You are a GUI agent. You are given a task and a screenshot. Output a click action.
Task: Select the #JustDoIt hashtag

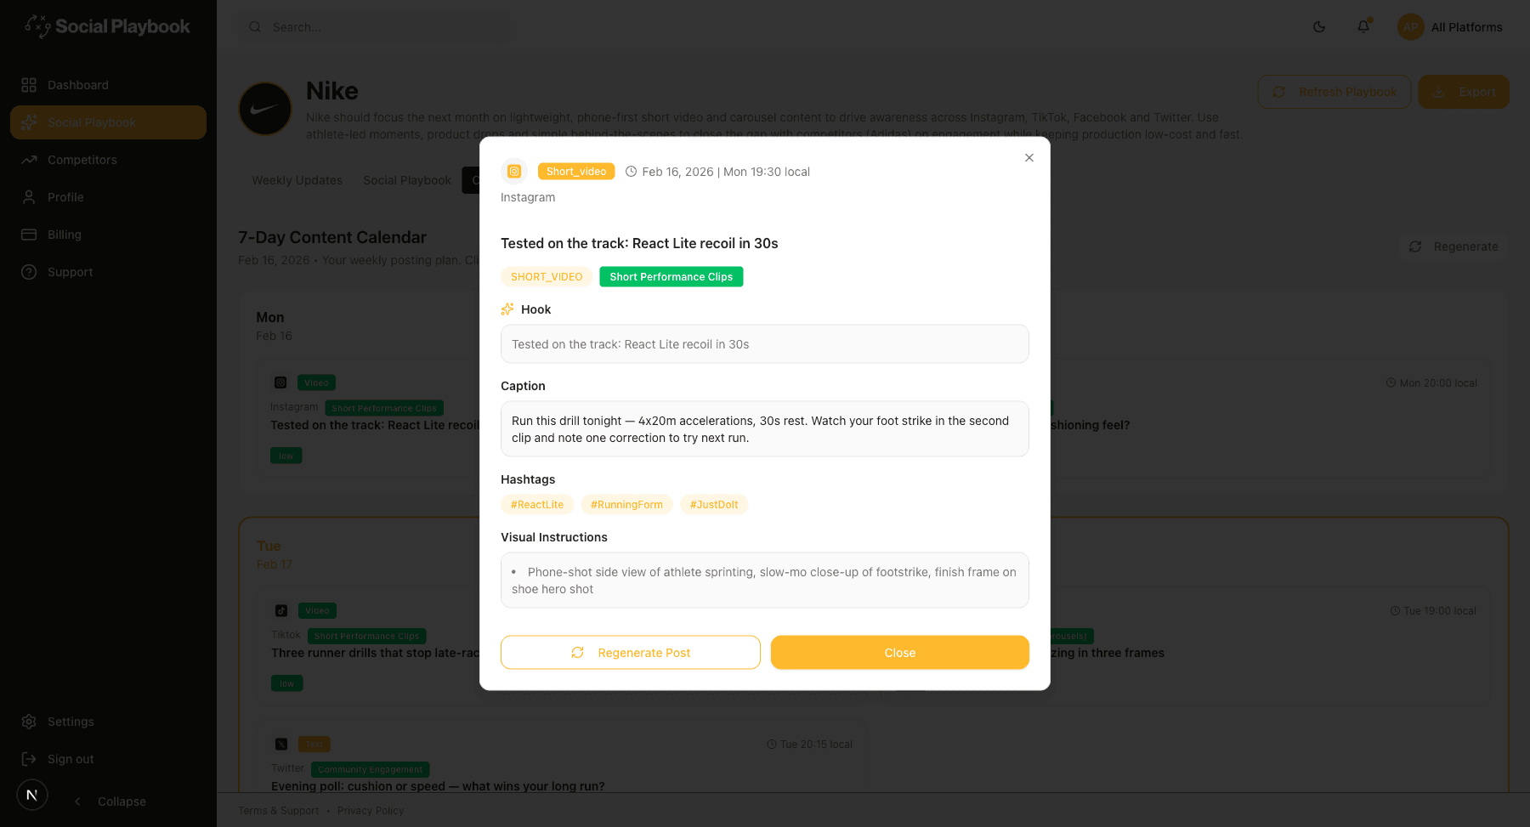[x=714, y=505]
